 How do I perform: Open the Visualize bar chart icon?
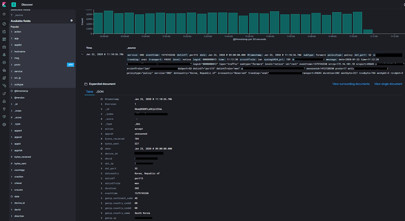(x=4, y=32)
